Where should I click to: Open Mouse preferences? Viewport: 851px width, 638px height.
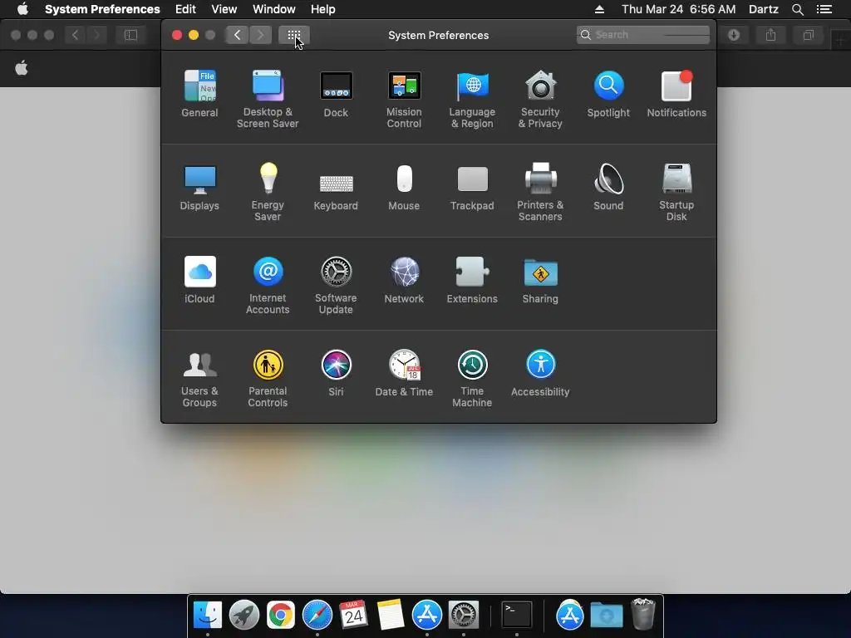(x=404, y=187)
